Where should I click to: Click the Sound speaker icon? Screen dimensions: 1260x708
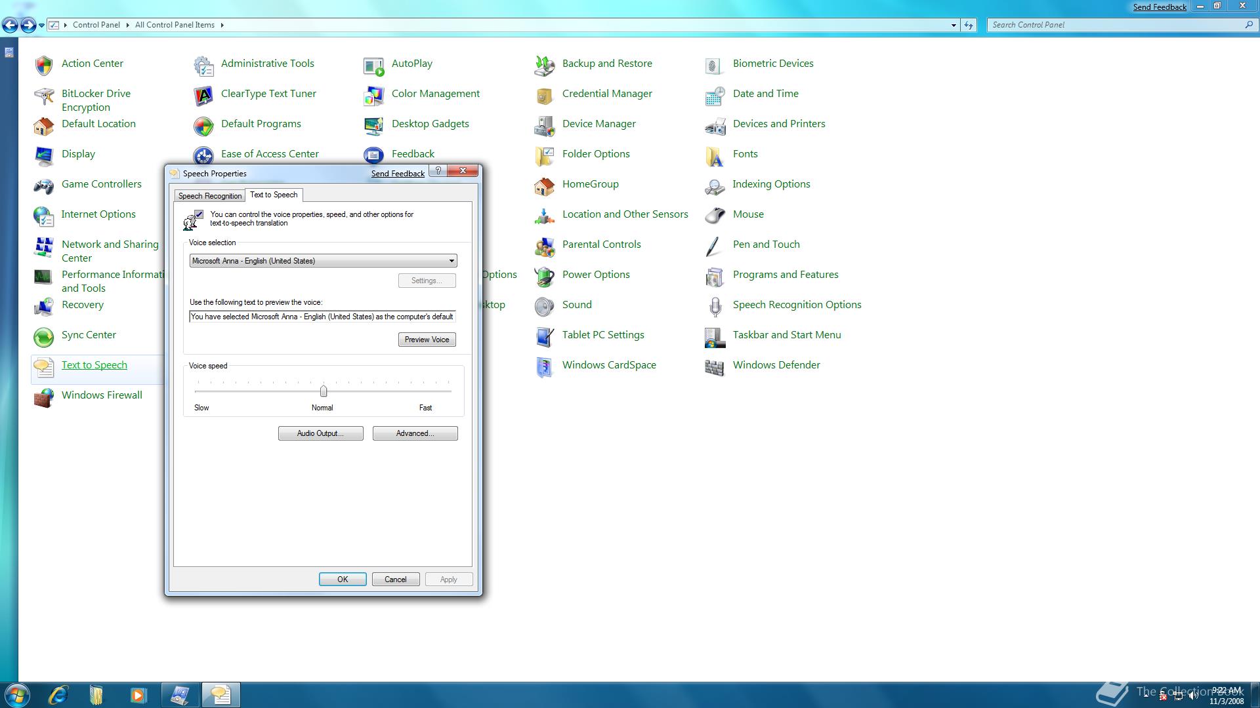coord(545,307)
